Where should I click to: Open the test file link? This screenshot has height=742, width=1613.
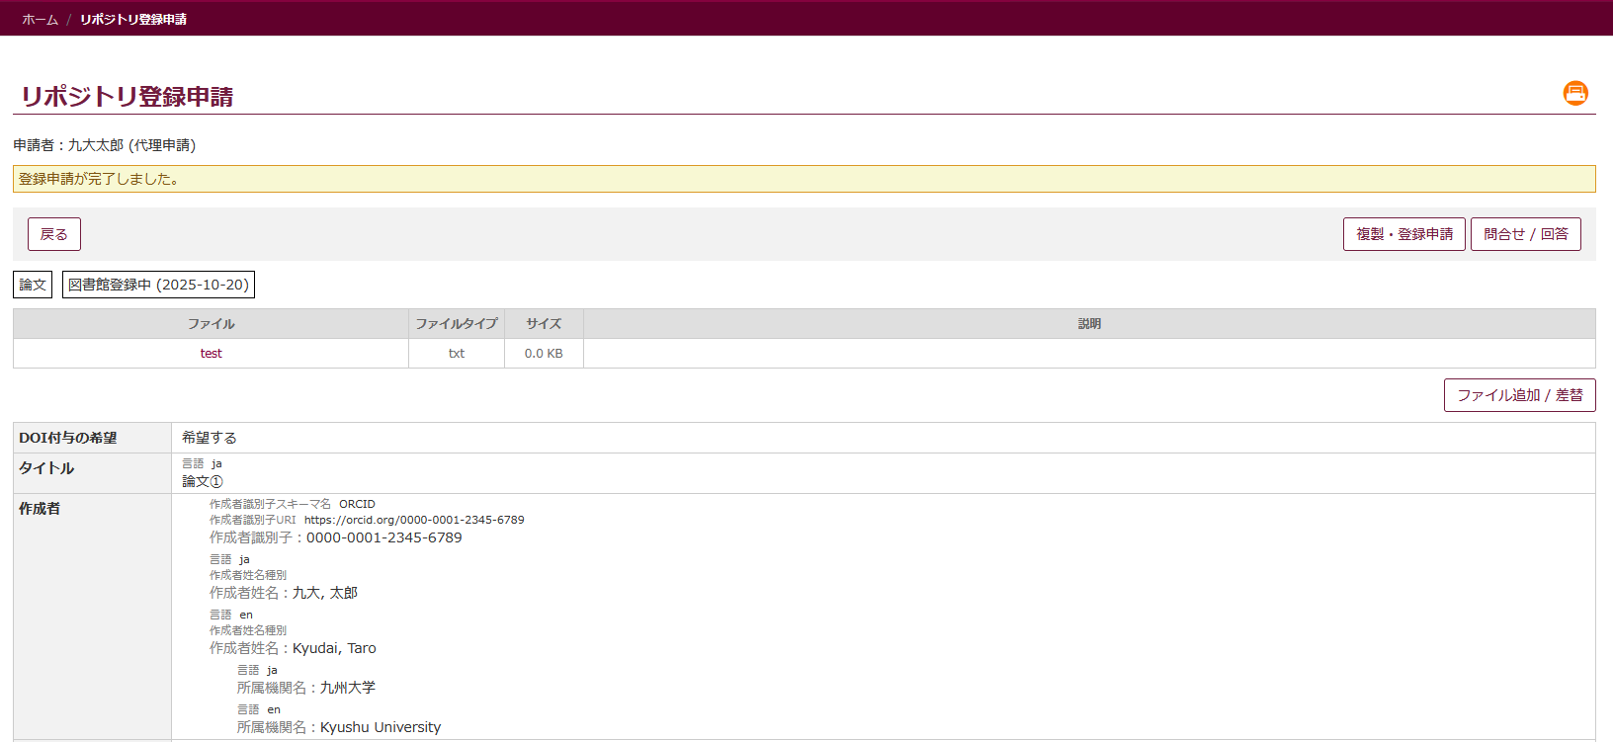(211, 354)
